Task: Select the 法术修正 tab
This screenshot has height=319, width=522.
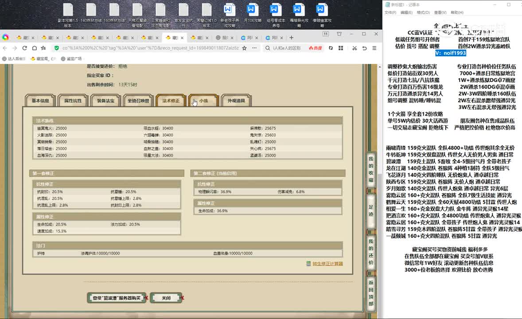Action: click(x=171, y=101)
